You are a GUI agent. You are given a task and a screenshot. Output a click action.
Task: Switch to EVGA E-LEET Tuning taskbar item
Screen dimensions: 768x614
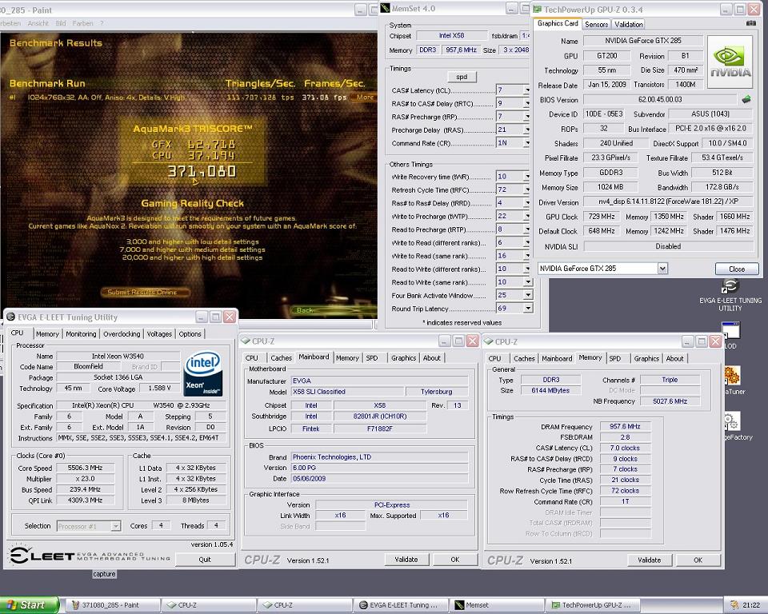point(401,605)
